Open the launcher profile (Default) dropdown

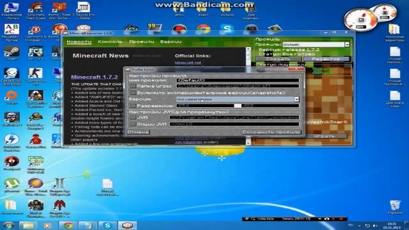click(316, 45)
